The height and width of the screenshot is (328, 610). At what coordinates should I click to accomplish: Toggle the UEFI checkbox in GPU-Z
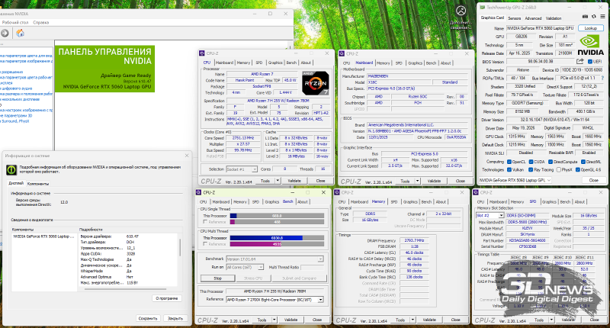[x=590, y=62]
